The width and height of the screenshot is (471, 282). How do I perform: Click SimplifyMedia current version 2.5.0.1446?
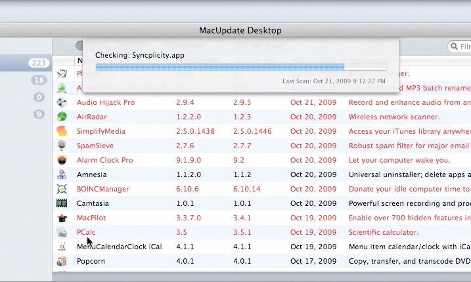tap(252, 131)
